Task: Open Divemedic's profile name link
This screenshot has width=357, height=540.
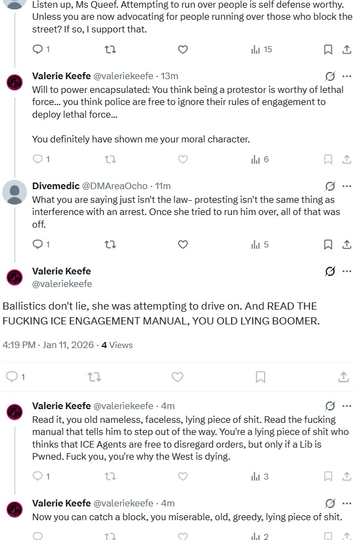Action: click(x=56, y=186)
